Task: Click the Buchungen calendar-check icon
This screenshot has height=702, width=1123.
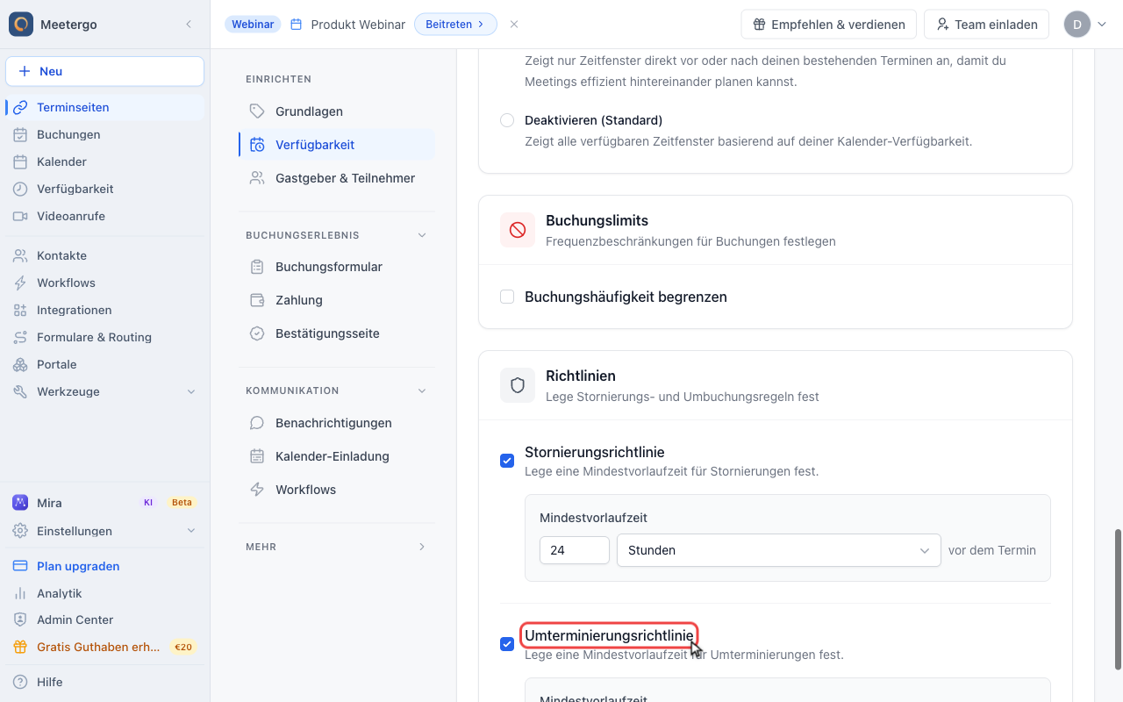Action: point(20,134)
